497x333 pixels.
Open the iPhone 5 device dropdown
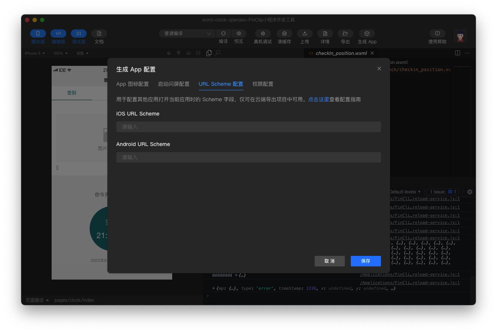(x=35, y=53)
